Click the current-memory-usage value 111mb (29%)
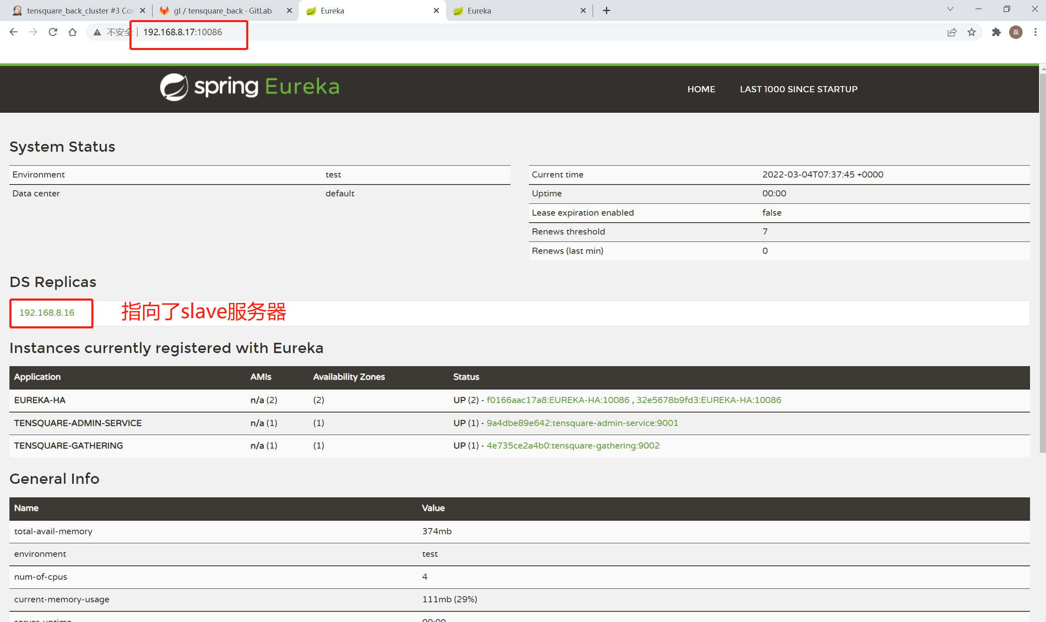The width and height of the screenshot is (1046, 622). click(449, 599)
